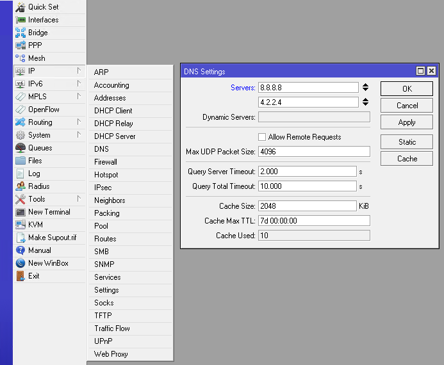Viewport: 444px width, 365px height.
Task: Click Cancel in DNS Settings
Action: (x=407, y=106)
